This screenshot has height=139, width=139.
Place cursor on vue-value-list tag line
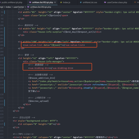(x=54, y=45)
